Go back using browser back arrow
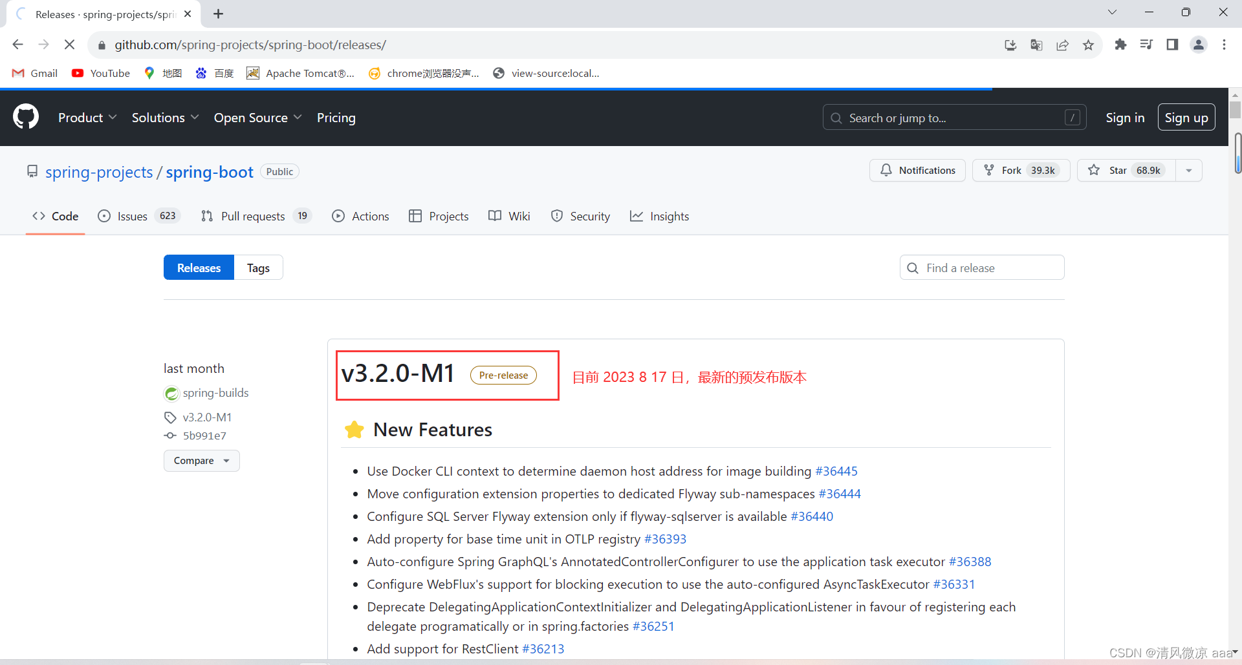Screen dimensions: 1242x665 click(18, 45)
